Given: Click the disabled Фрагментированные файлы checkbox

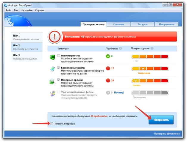Looking at the screenshot, I should (59, 92).
